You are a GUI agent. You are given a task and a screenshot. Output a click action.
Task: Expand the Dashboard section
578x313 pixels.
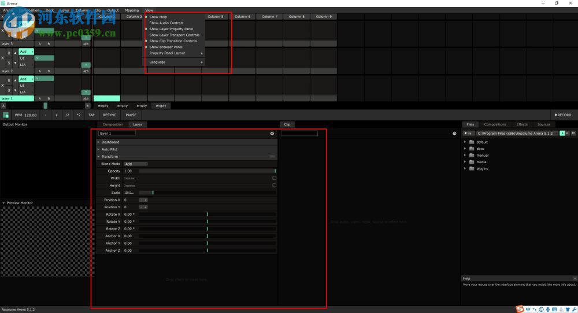tap(187, 142)
